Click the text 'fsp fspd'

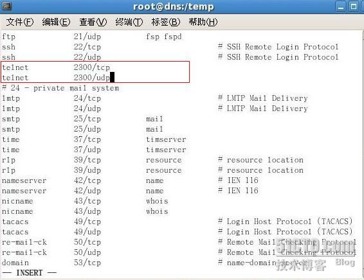[163, 37]
